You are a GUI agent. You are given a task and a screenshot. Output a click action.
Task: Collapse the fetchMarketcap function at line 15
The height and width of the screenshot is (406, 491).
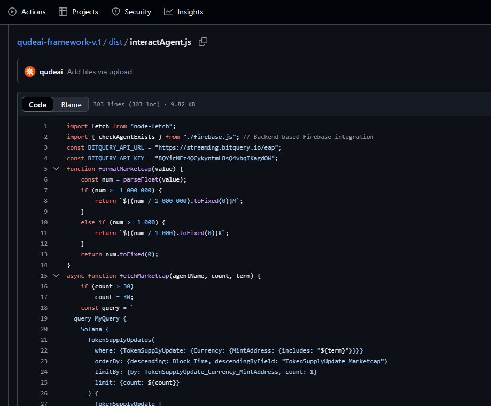(56, 276)
